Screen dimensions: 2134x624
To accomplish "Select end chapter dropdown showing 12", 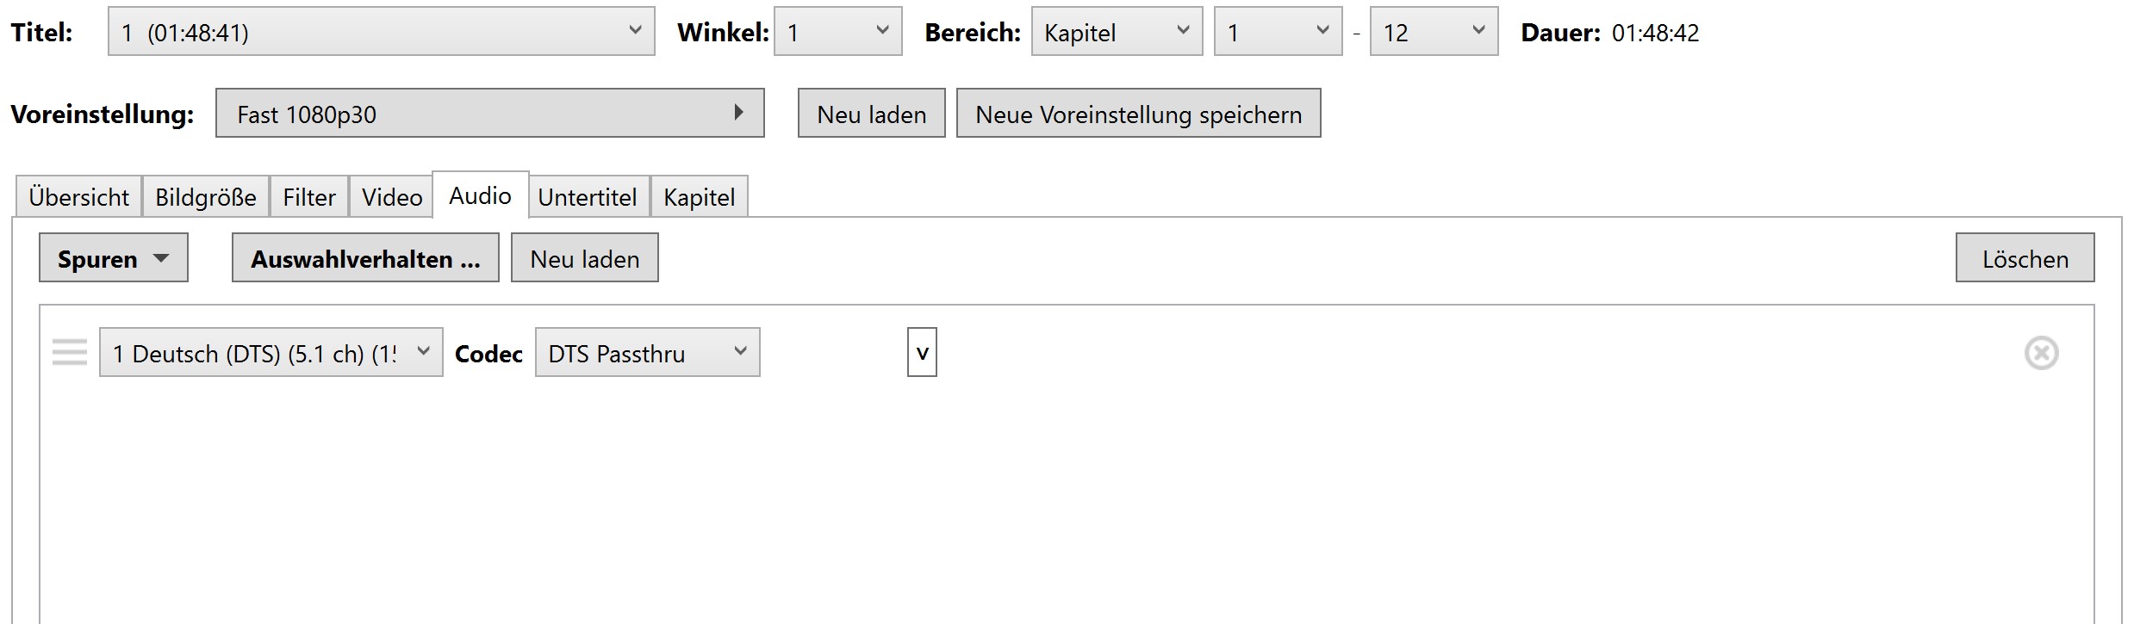I will pyautogui.click(x=1433, y=32).
